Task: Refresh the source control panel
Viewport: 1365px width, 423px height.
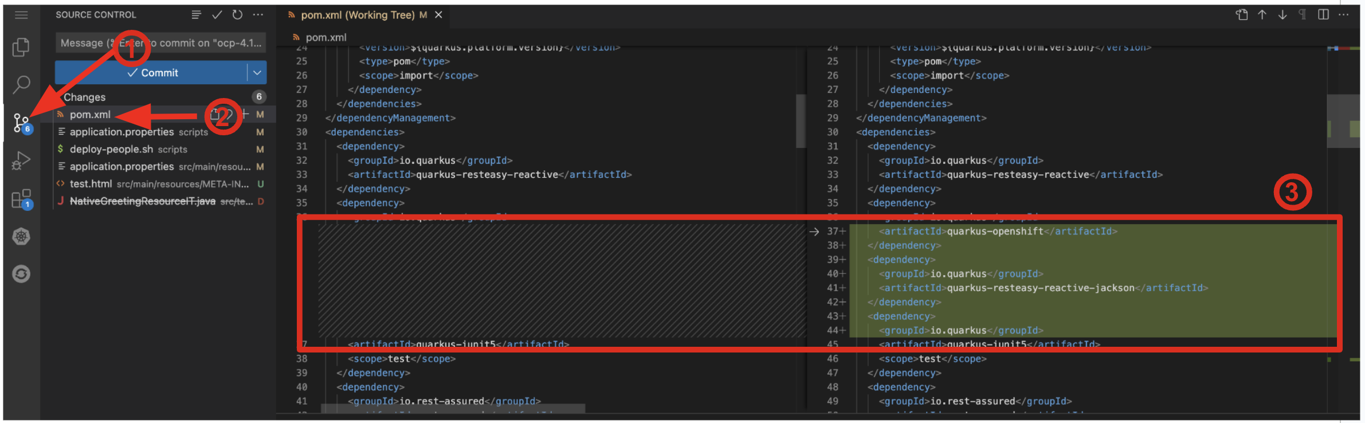Action: pyautogui.click(x=237, y=15)
